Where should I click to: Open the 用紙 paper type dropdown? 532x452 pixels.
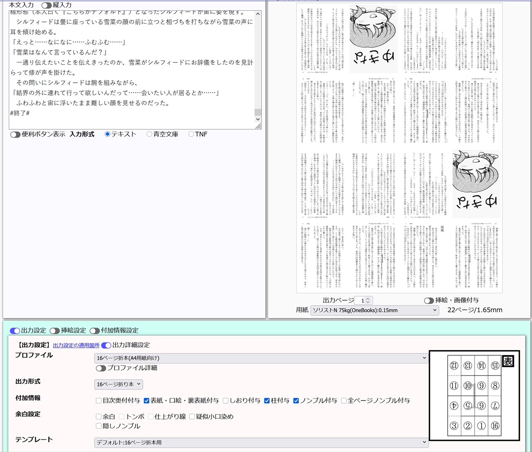click(x=374, y=310)
